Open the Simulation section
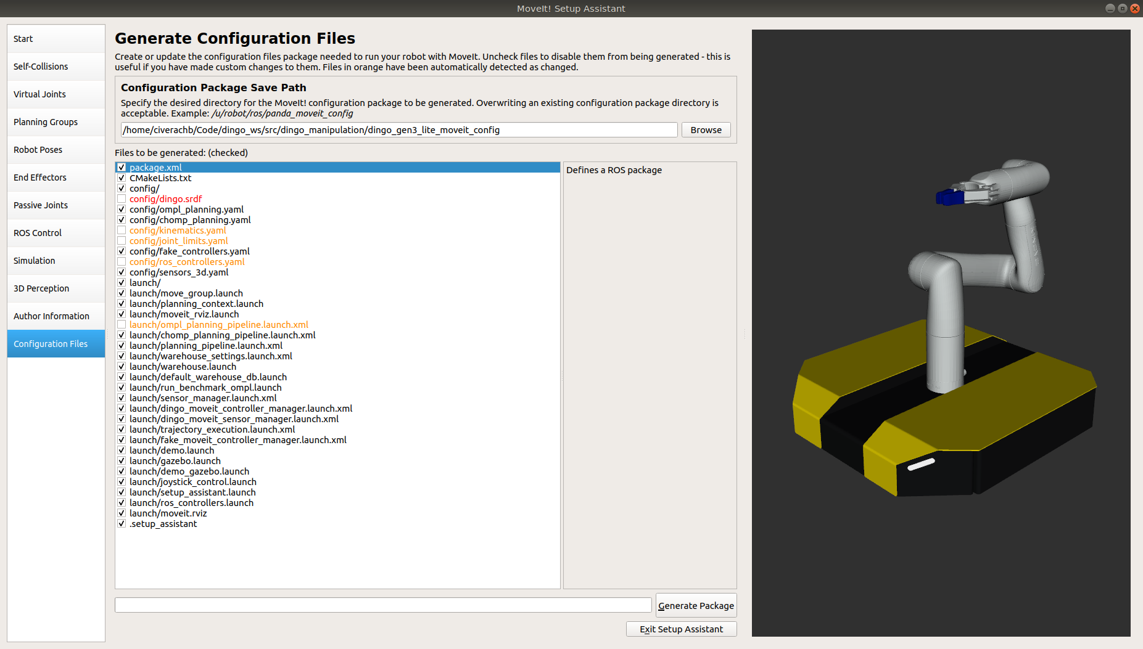The width and height of the screenshot is (1143, 649). (x=56, y=261)
